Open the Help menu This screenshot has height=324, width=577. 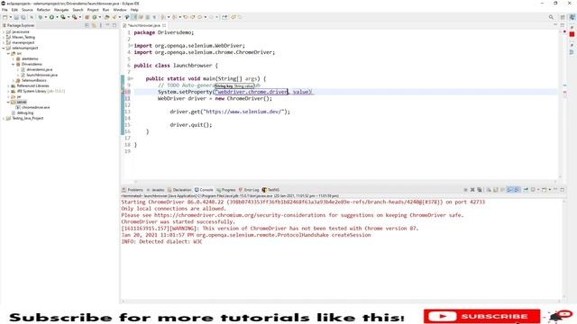click(x=134, y=10)
